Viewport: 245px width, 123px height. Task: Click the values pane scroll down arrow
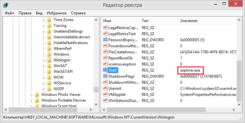[239, 104]
